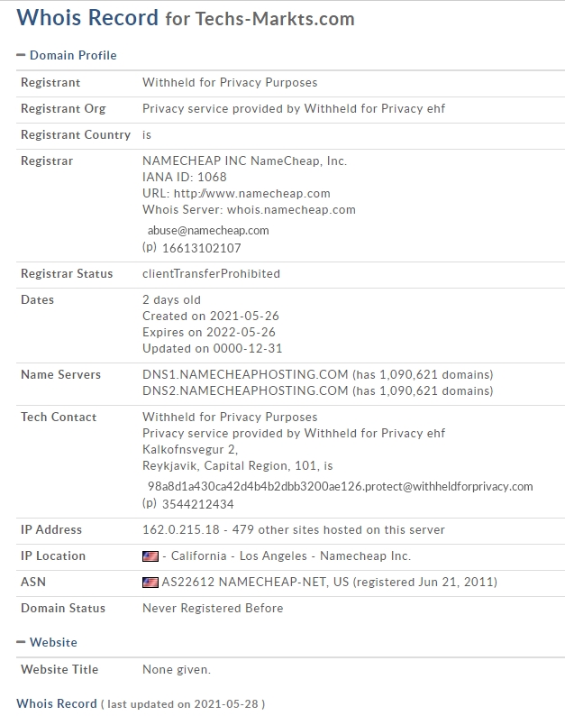Open the Website heading link

coord(53,642)
